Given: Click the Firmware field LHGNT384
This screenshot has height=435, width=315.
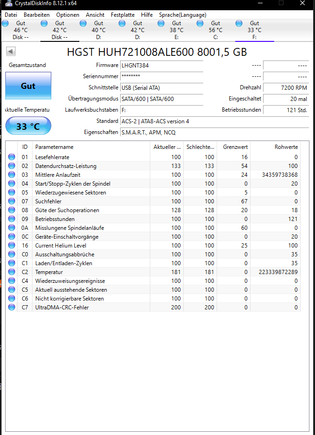Looking at the screenshot, I should click(162, 66).
